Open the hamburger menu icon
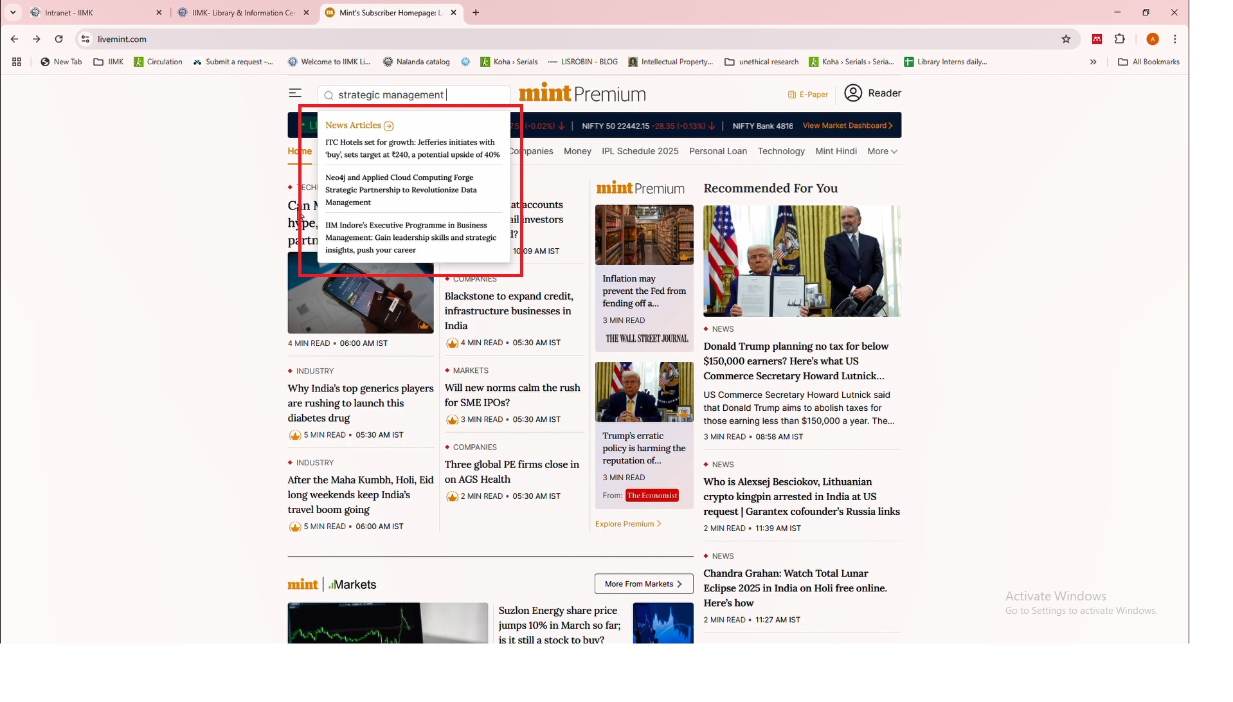 pyautogui.click(x=295, y=94)
